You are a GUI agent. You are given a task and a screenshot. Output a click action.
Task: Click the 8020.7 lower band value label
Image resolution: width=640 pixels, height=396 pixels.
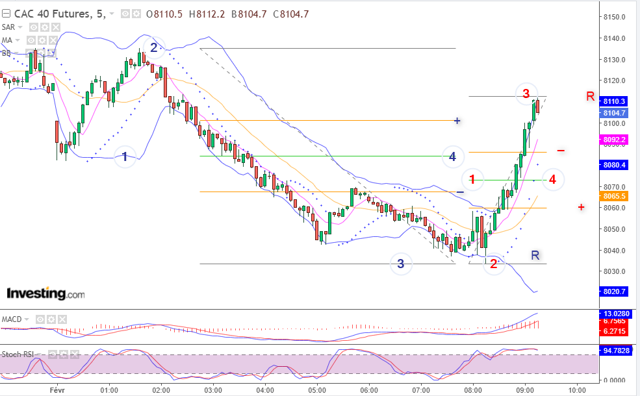(x=614, y=291)
